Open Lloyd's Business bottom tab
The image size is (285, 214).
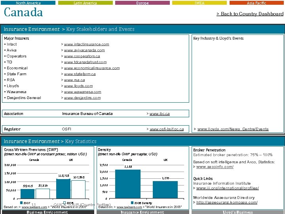(x=237, y=212)
